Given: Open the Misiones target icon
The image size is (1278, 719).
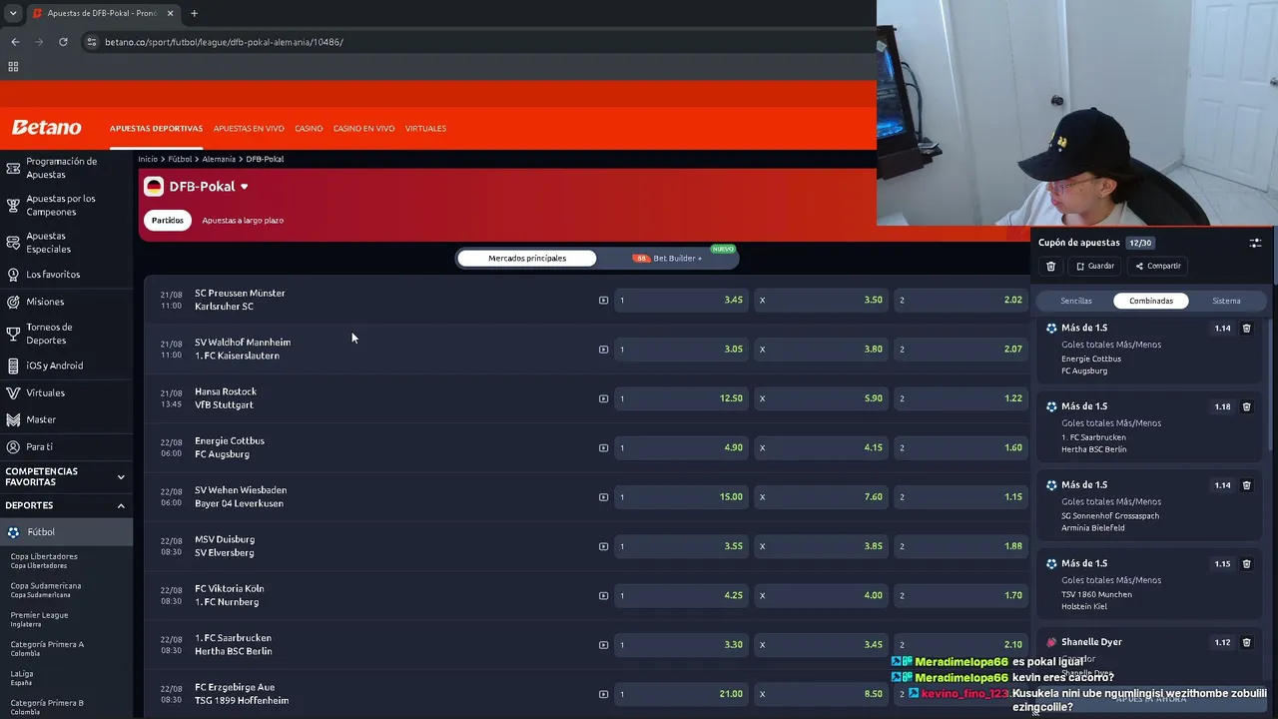Looking at the screenshot, I should click(13, 302).
